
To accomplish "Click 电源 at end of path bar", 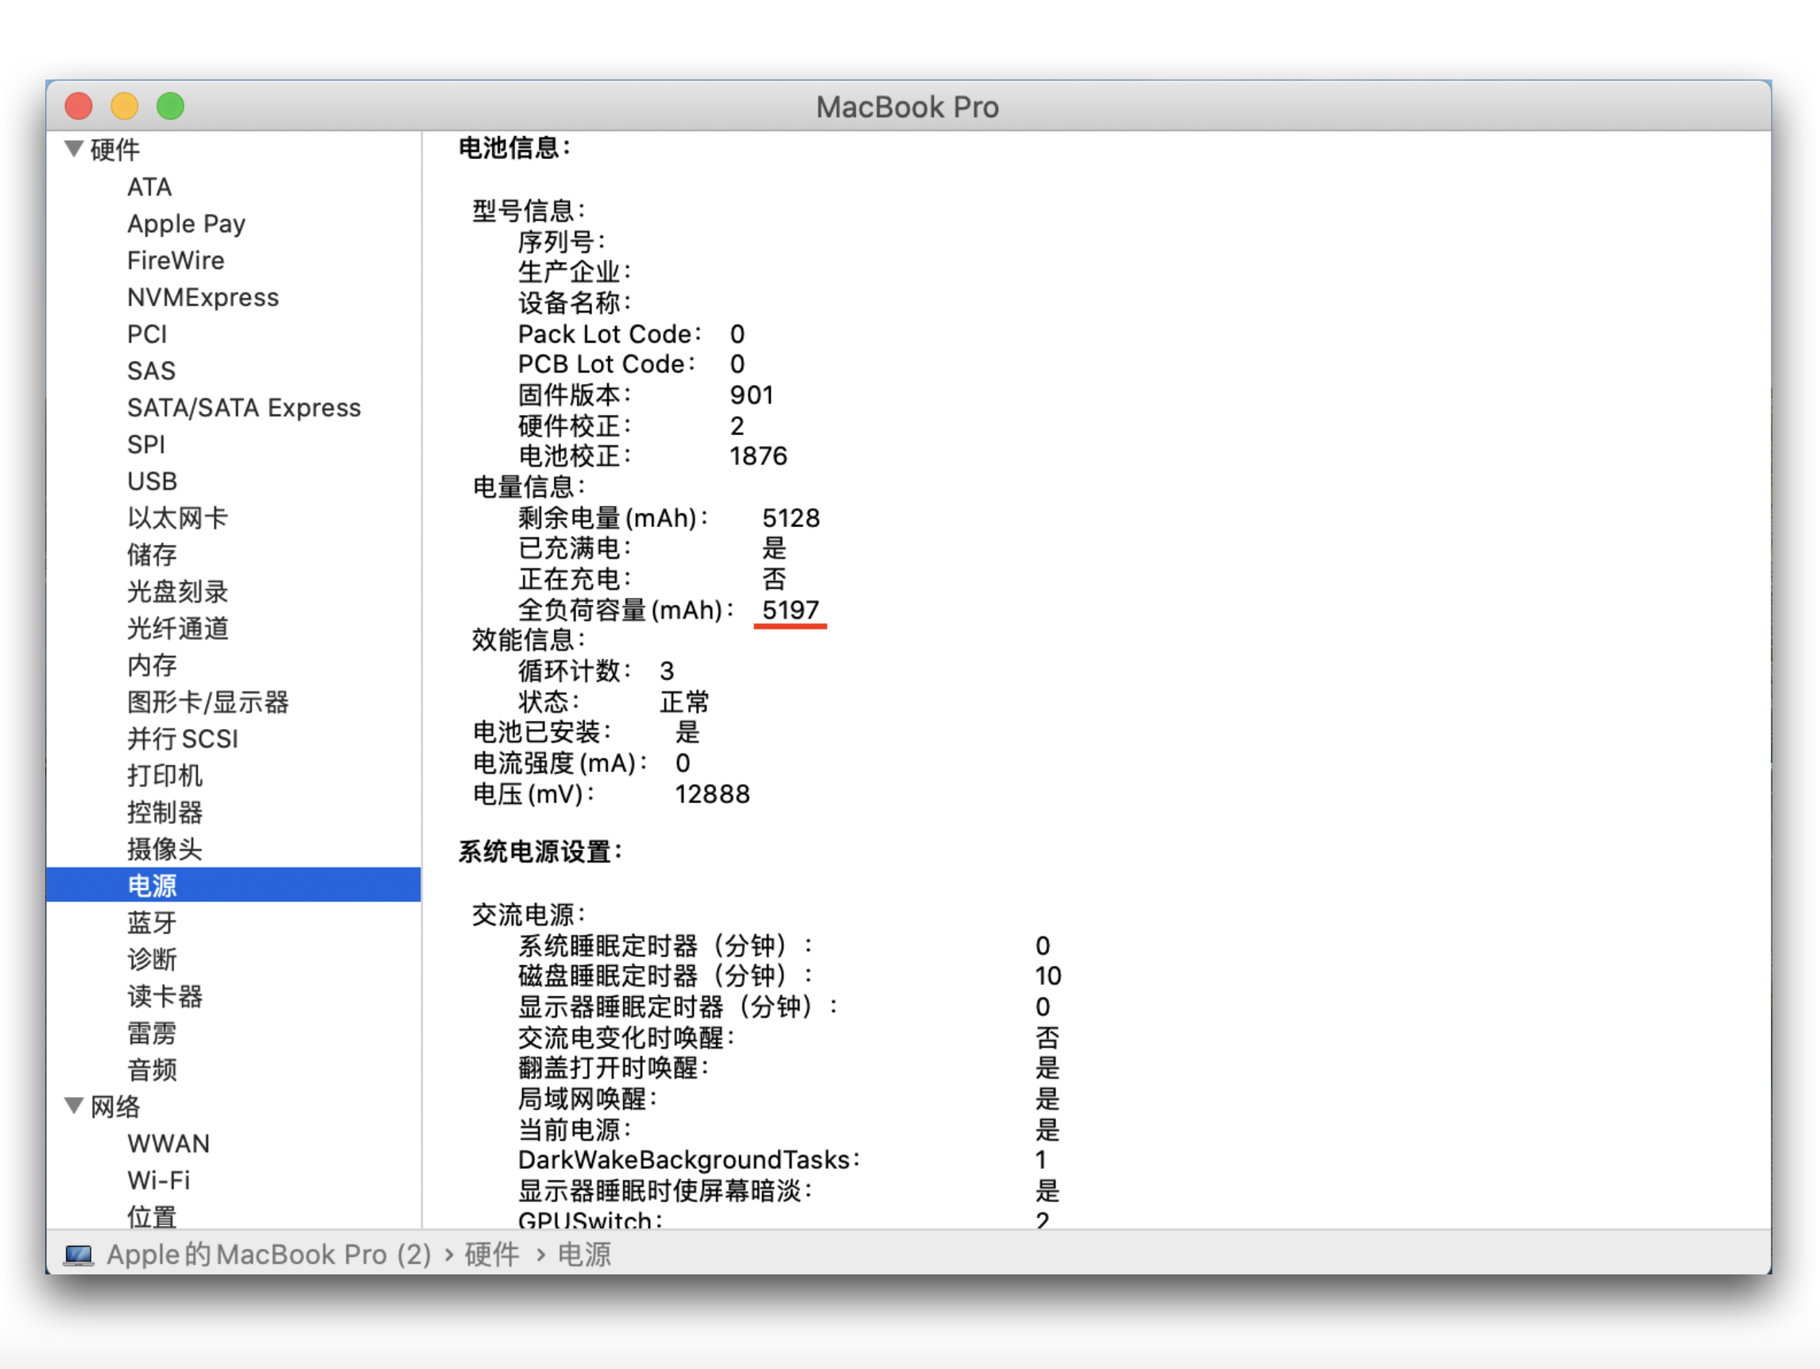I will [x=584, y=1255].
